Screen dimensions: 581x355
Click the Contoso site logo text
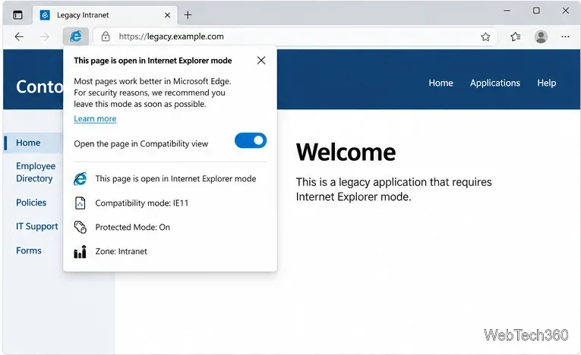pyautogui.click(x=39, y=86)
